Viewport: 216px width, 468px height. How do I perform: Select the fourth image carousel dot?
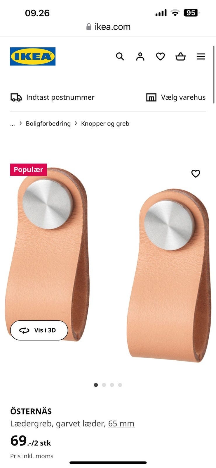tap(120, 385)
